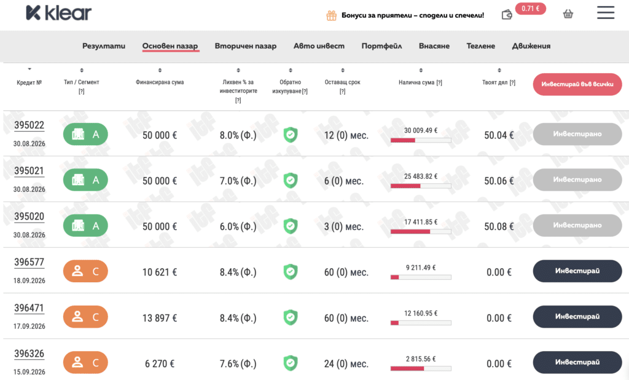The image size is (629, 380).
Task: Switch to the Вторичен пазар tab
Action: 246,46
